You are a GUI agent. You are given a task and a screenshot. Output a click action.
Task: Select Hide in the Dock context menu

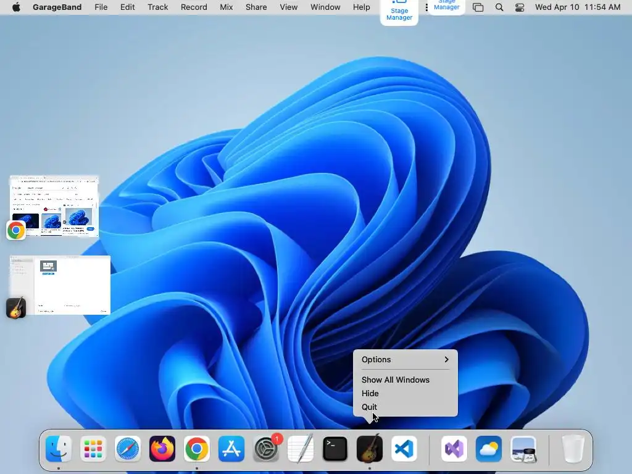(370, 393)
